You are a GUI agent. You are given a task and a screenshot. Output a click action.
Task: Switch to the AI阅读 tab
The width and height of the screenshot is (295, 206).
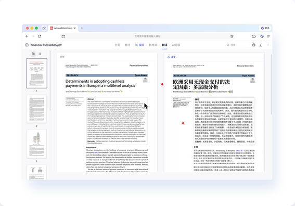176,45
